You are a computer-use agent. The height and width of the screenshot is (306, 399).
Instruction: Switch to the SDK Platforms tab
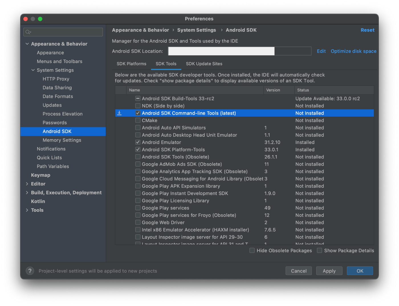coord(131,64)
